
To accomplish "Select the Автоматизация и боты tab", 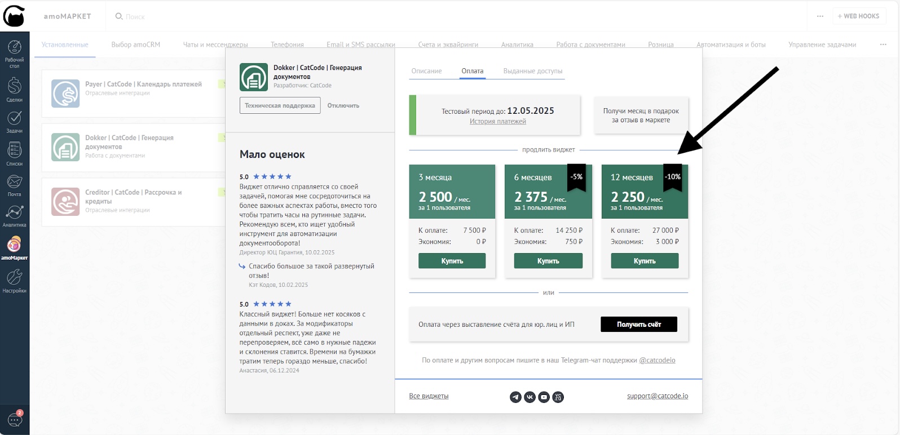I will click(x=731, y=45).
